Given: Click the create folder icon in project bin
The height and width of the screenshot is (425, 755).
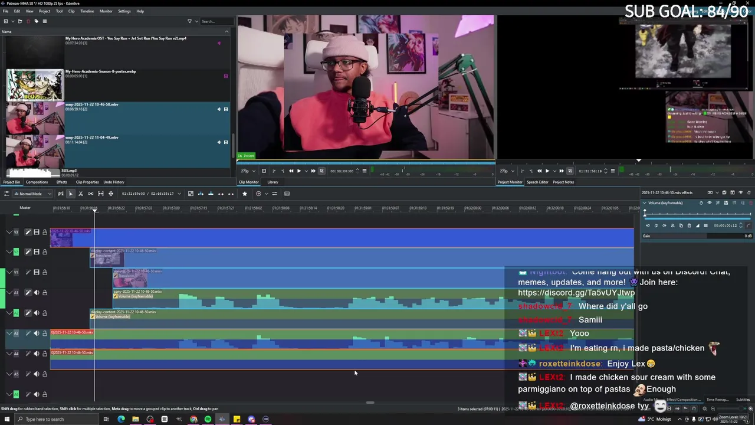Looking at the screenshot, I should click(x=19, y=21).
